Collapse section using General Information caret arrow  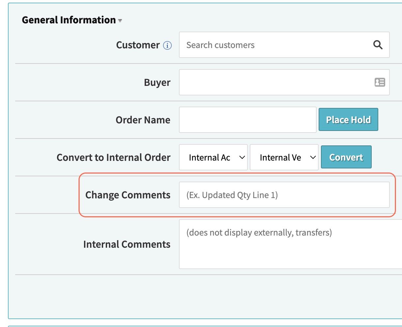pos(120,21)
